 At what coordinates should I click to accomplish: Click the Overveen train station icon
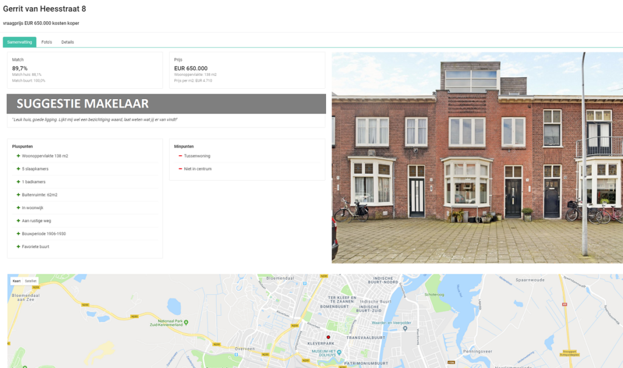point(236,354)
